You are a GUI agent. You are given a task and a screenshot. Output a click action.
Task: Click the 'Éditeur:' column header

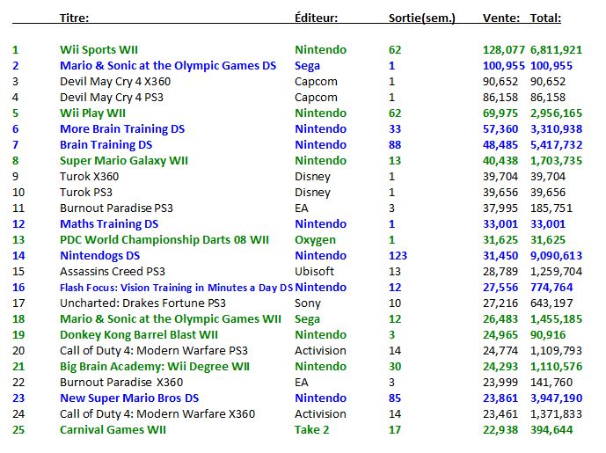pyautogui.click(x=316, y=18)
